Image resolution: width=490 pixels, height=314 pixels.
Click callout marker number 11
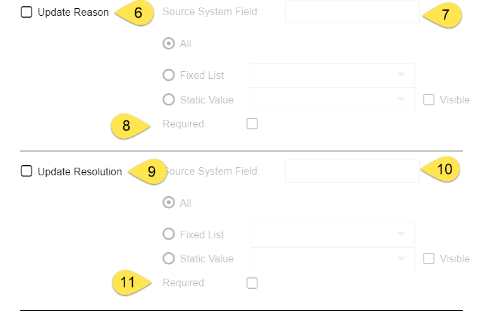(x=128, y=282)
